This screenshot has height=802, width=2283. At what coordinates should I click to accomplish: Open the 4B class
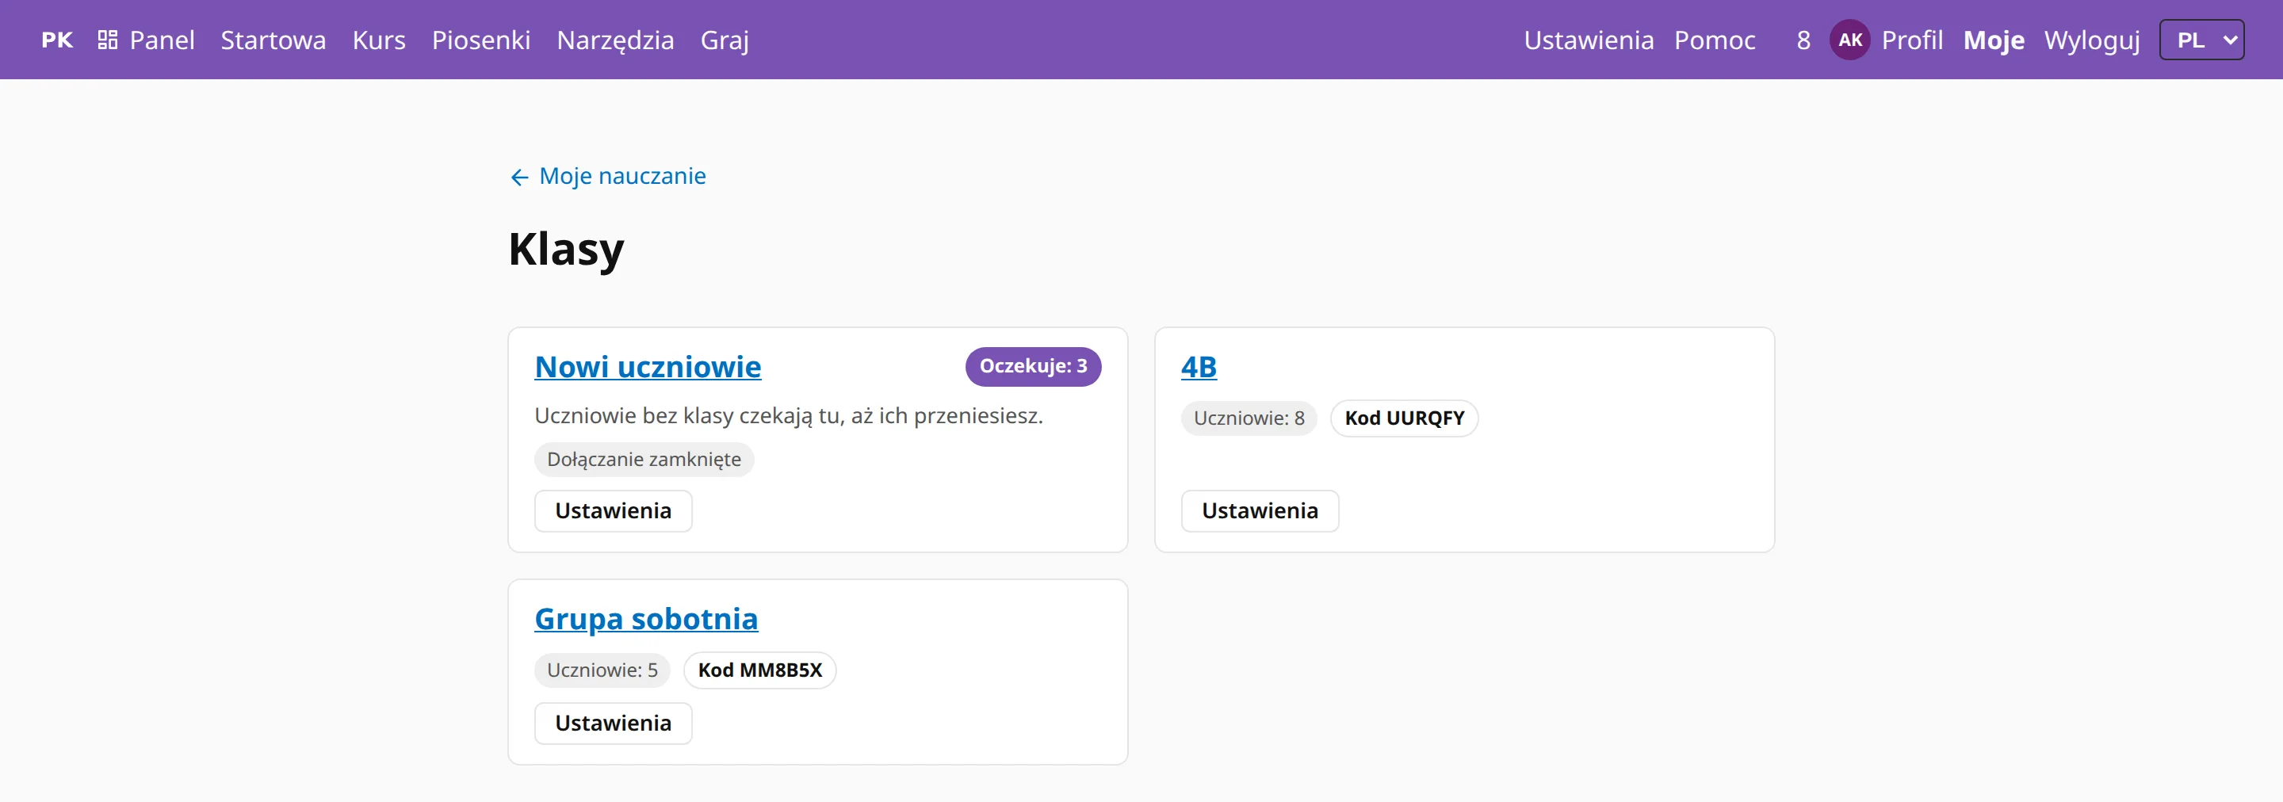point(1199,366)
